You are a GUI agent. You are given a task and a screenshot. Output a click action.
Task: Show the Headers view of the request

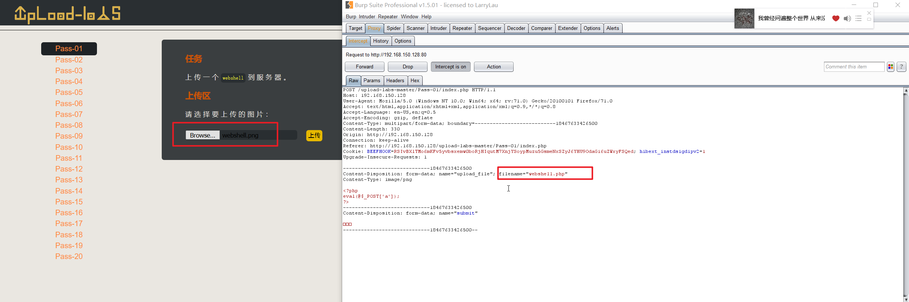(x=395, y=81)
